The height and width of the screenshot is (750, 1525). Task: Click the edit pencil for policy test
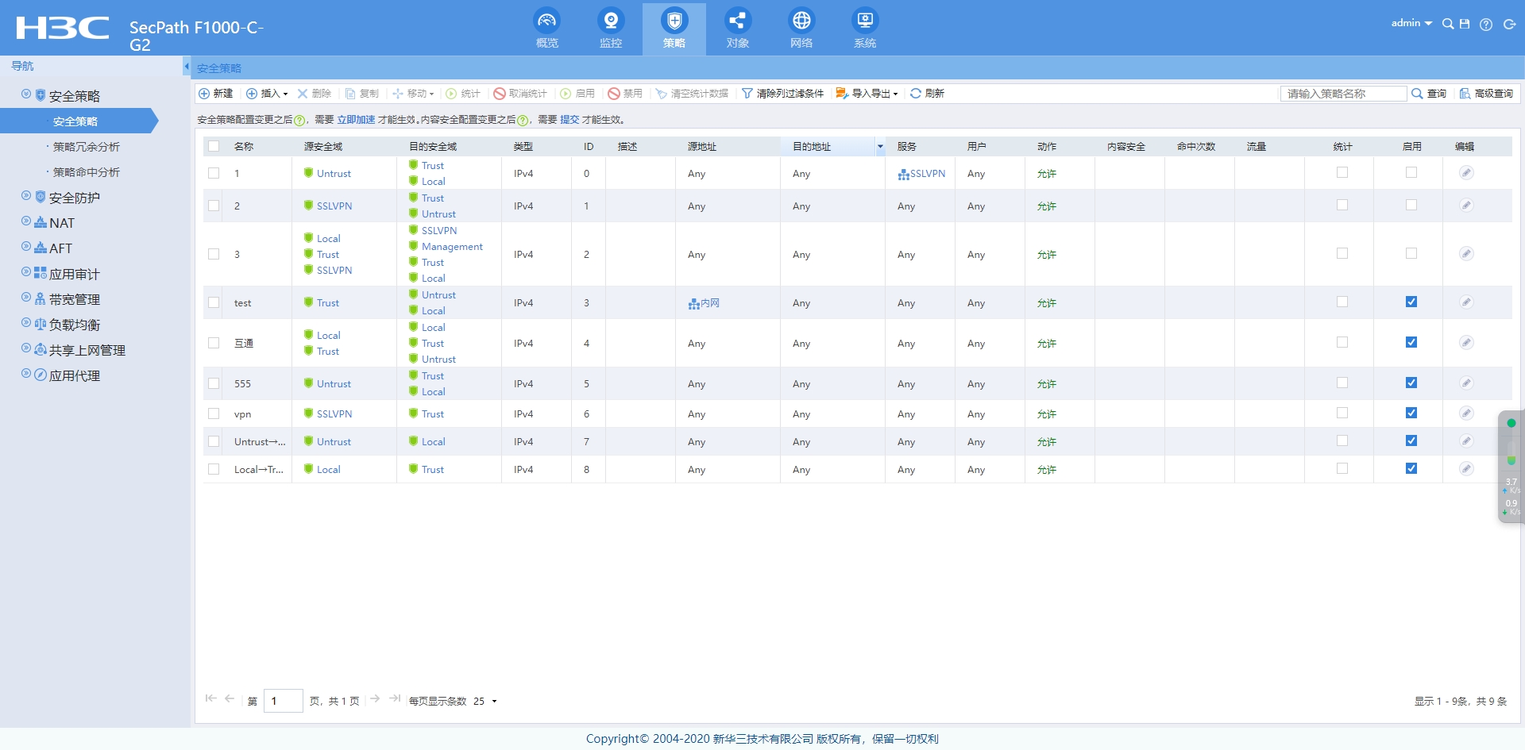tap(1466, 302)
